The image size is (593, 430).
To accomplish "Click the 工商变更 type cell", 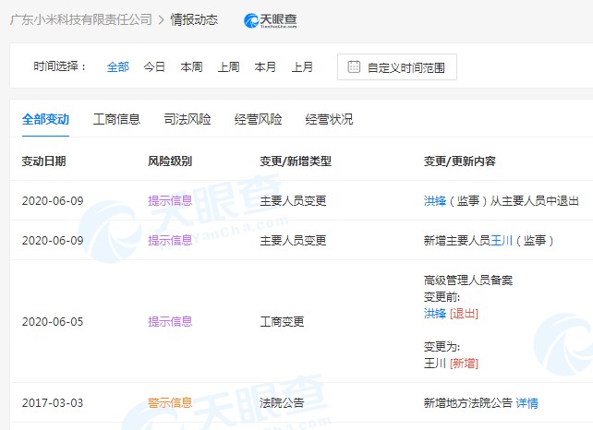I will [x=282, y=321].
